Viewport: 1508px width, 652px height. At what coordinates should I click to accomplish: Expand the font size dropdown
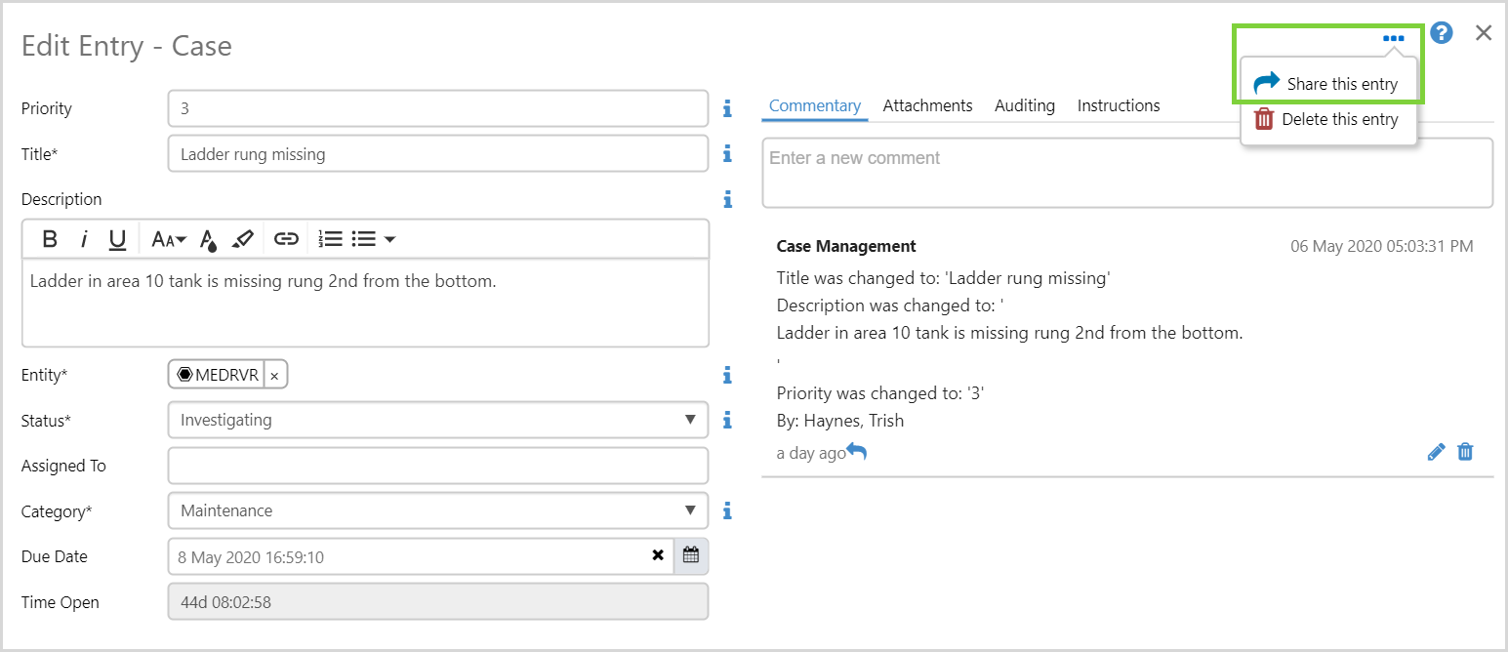pyautogui.click(x=169, y=239)
